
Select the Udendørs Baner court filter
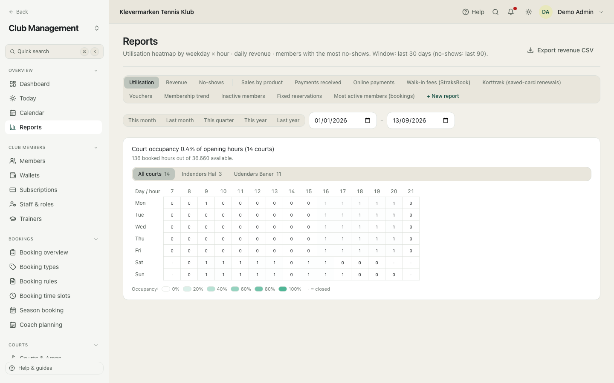coord(258,174)
